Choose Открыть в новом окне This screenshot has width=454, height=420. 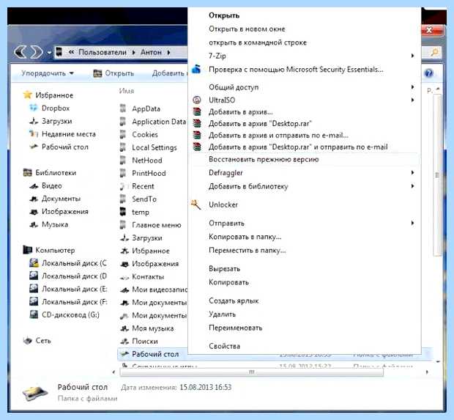(x=247, y=29)
